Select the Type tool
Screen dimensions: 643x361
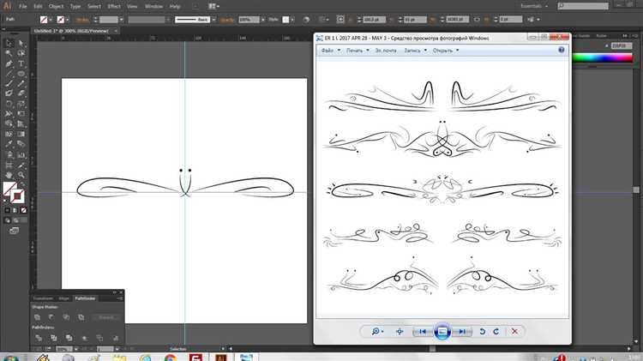click(x=21, y=63)
